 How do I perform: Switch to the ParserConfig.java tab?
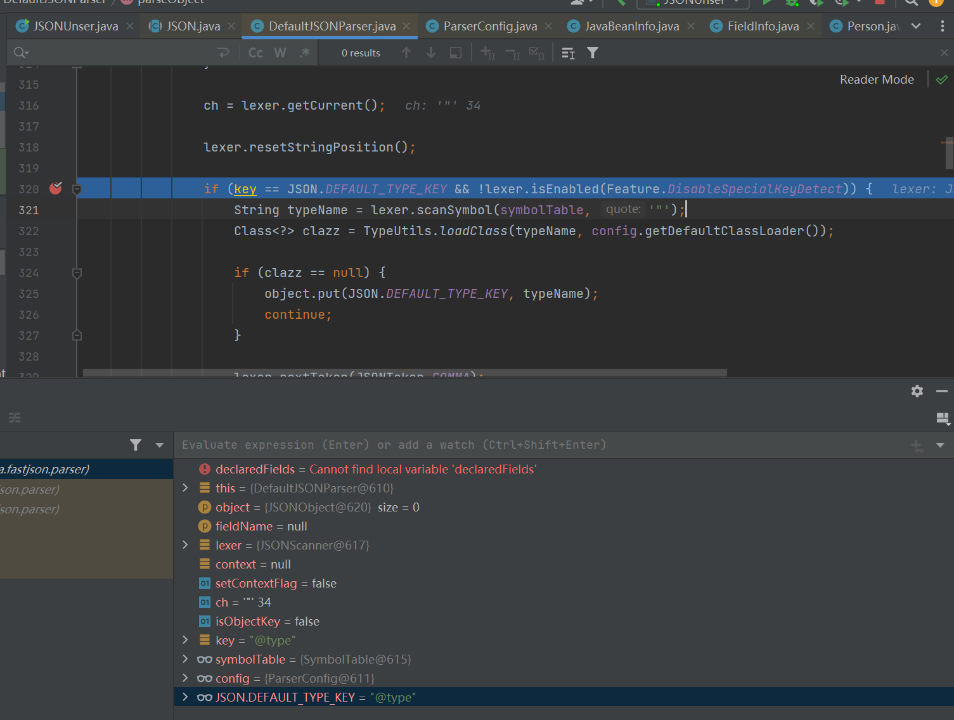[489, 27]
